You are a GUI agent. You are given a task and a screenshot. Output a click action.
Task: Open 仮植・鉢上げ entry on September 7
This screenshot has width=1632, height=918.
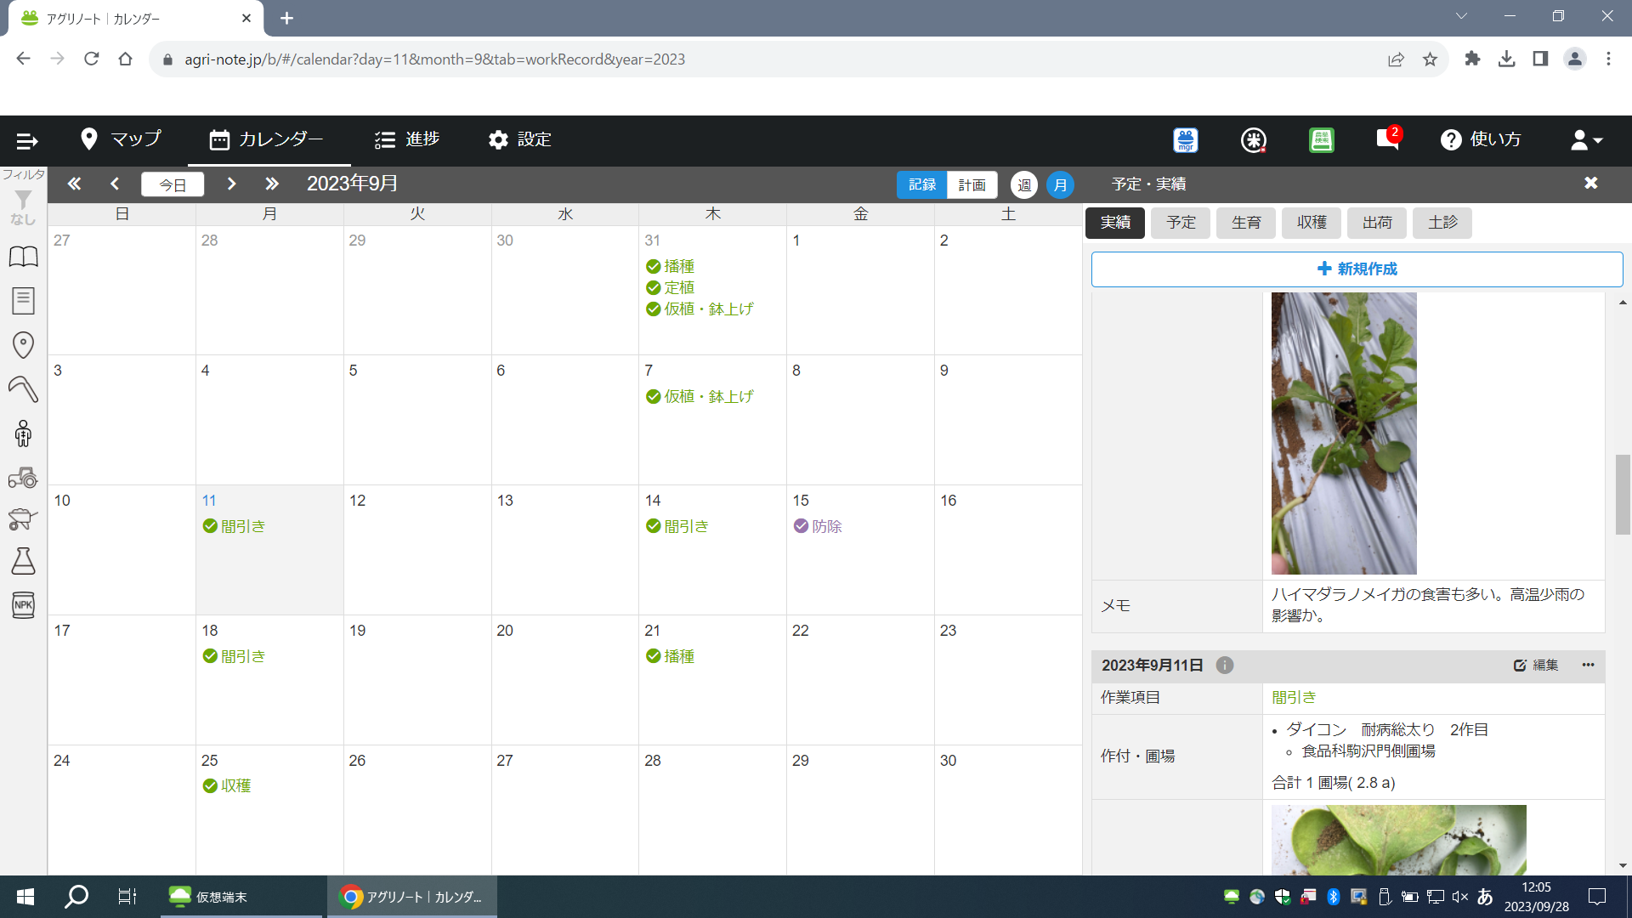click(700, 397)
